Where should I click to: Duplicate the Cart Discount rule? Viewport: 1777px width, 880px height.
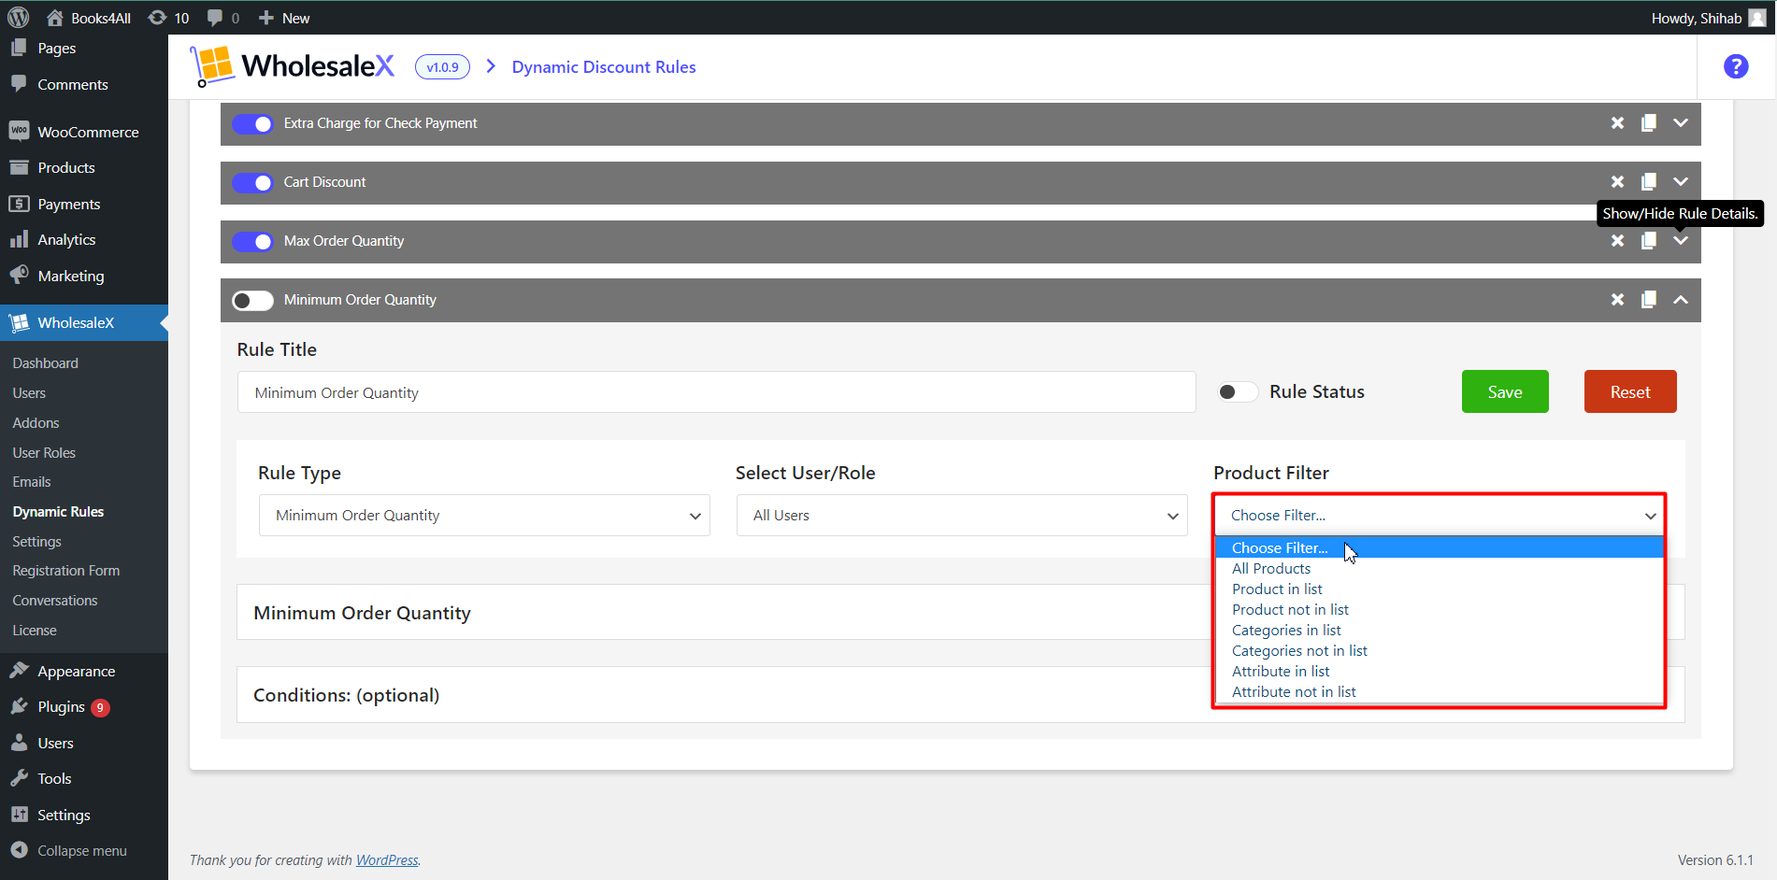point(1649,182)
